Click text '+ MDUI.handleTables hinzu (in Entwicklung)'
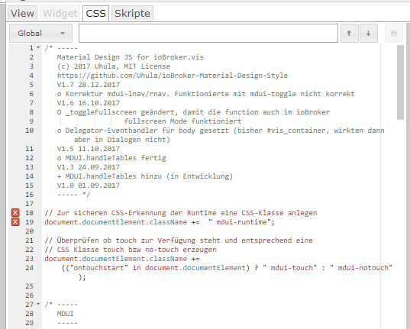Image resolution: width=410 pixels, height=329 pixels. (145, 176)
